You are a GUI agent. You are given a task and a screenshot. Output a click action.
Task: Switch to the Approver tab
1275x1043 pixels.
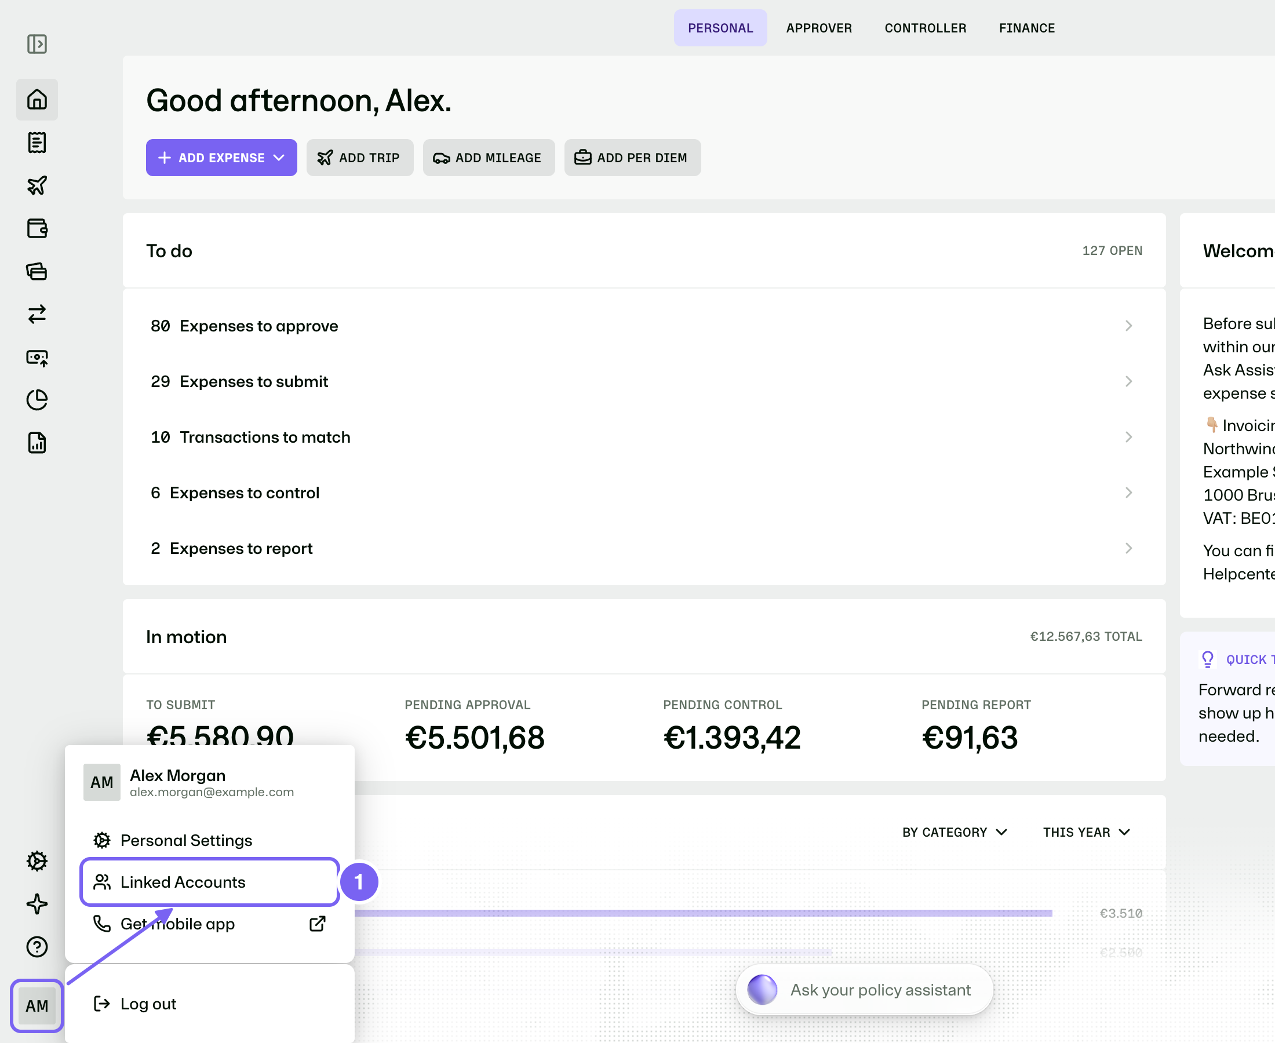818,28
